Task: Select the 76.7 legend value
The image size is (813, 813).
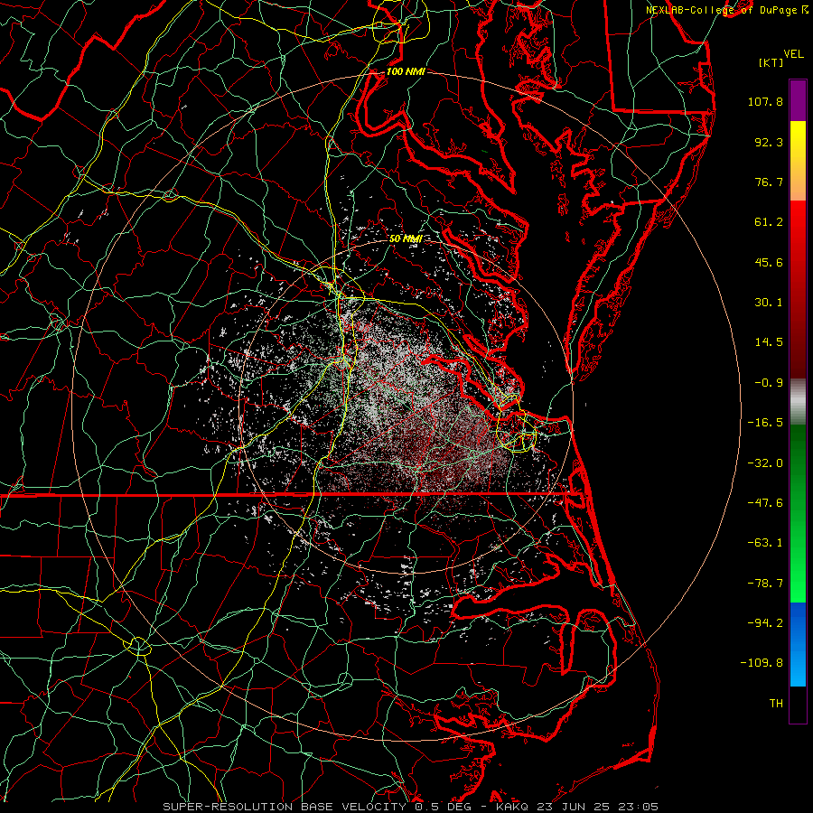Action: pyautogui.click(x=769, y=182)
